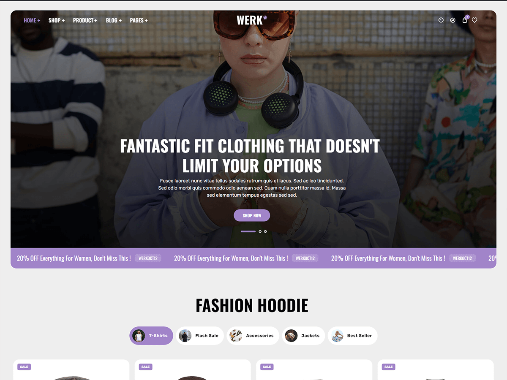This screenshot has height=380, width=507.
Task: Select the Best Seller category pill
Action: pos(353,336)
